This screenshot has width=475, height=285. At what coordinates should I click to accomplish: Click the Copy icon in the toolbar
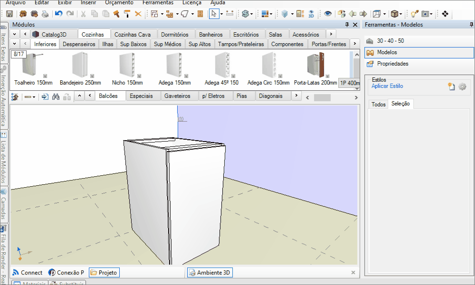coord(95,14)
